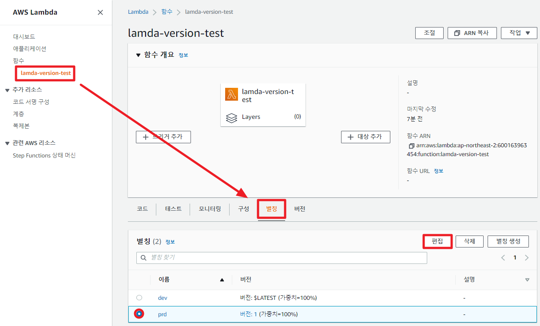
Task: Sort aliases by name ascending arrow
Action: point(222,280)
